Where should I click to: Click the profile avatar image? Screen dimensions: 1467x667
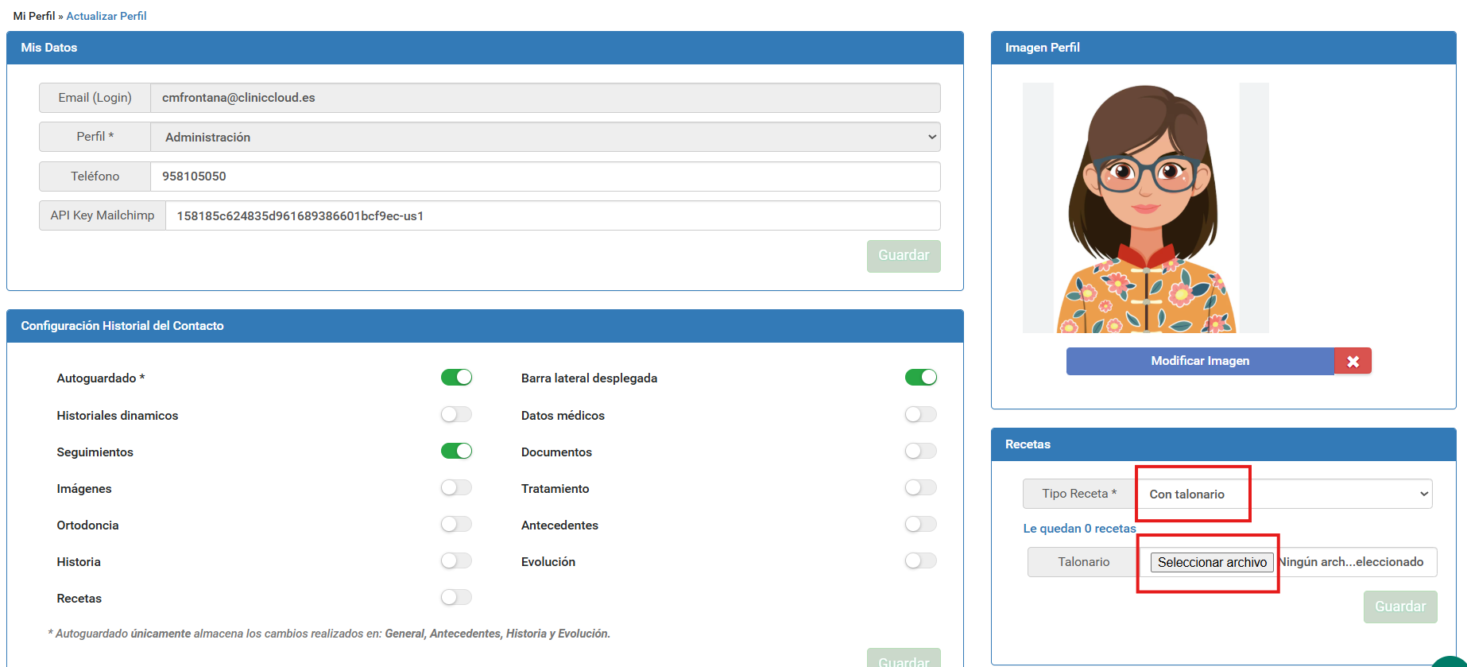coord(1145,208)
